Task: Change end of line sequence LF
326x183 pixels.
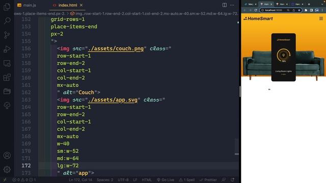Action: [x=135, y=180]
